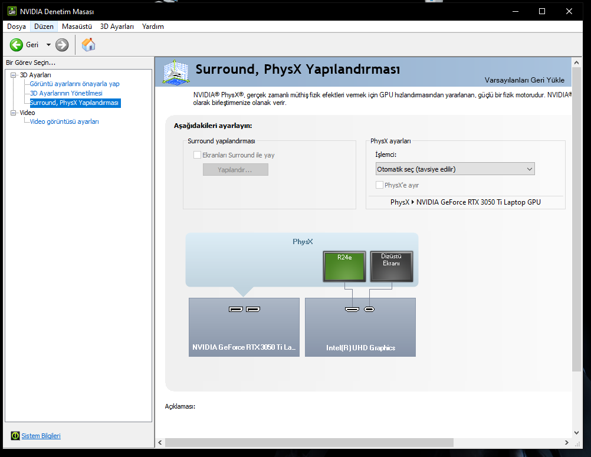Select Video görüntüsü ayarları

pyautogui.click(x=64, y=121)
